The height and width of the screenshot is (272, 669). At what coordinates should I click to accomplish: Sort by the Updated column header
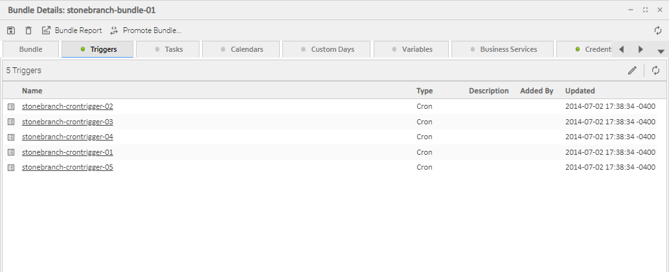click(x=580, y=91)
